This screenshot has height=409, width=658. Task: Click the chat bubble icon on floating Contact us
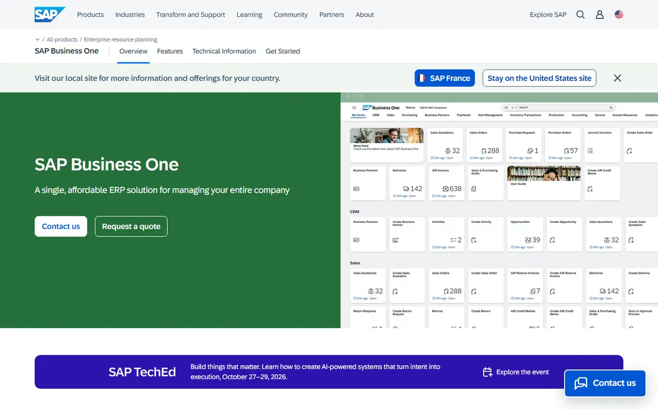tap(581, 383)
